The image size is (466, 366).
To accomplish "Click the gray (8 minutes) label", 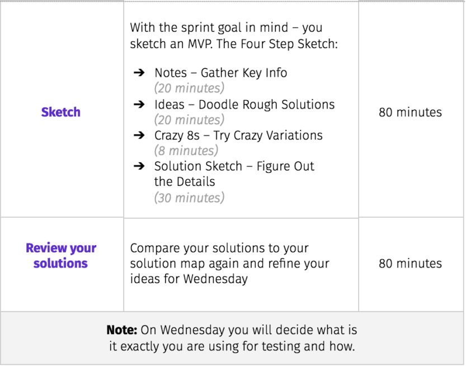I will click(x=186, y=151).
